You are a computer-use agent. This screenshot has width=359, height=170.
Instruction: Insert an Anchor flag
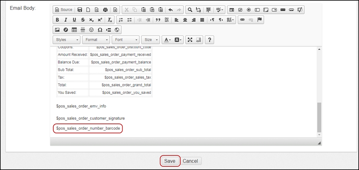[260, 20]
